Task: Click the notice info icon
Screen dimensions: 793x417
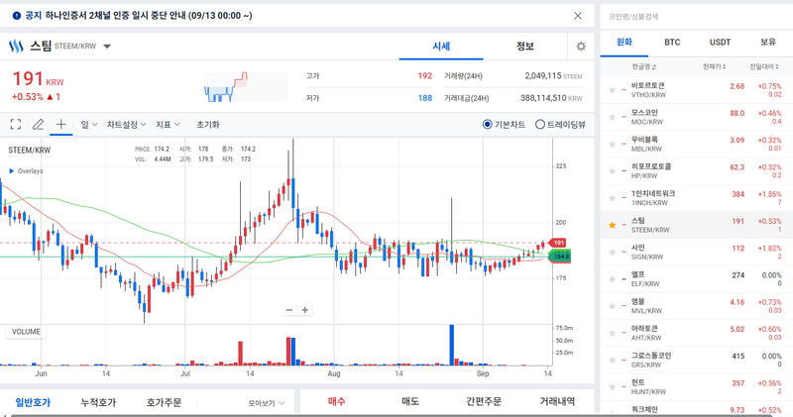Action: (17, 16)
